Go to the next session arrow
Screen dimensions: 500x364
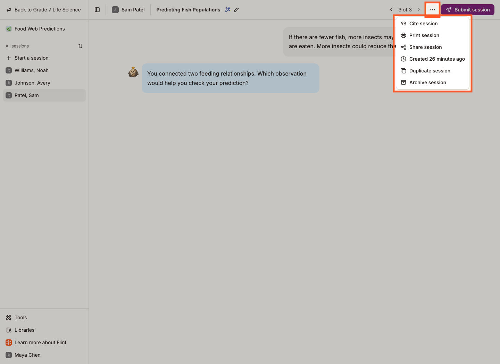(x=419, y=10)
